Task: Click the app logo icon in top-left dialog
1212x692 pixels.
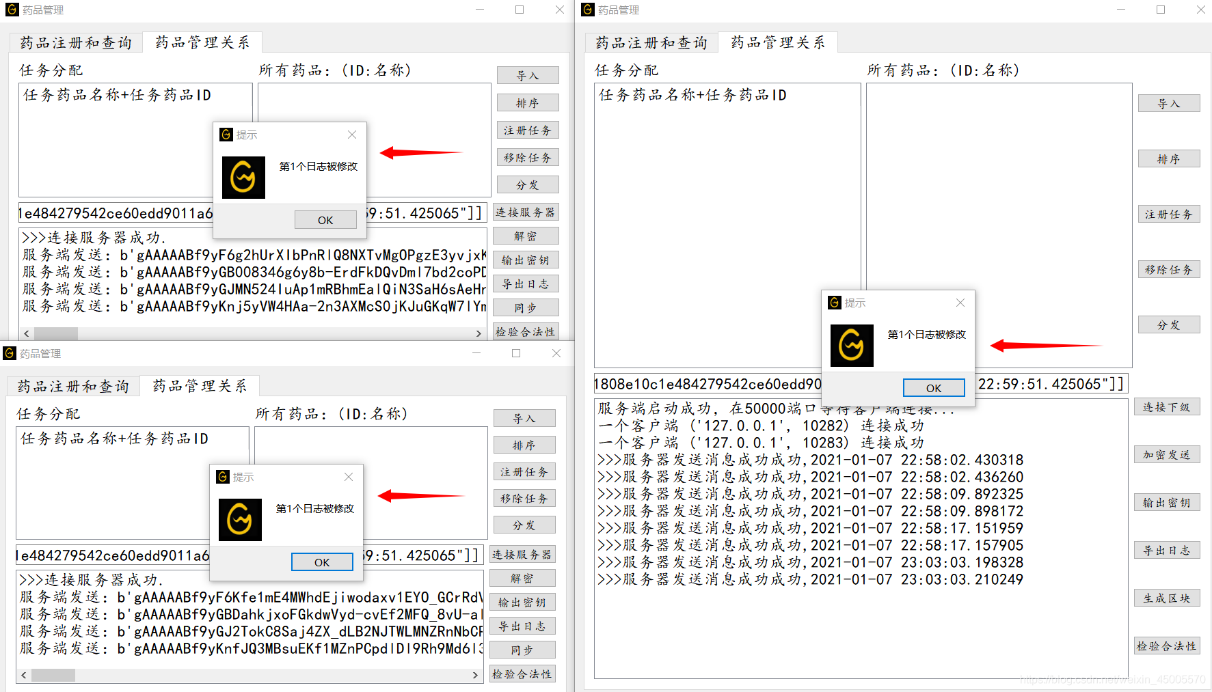Action: (x=243, y=178)
